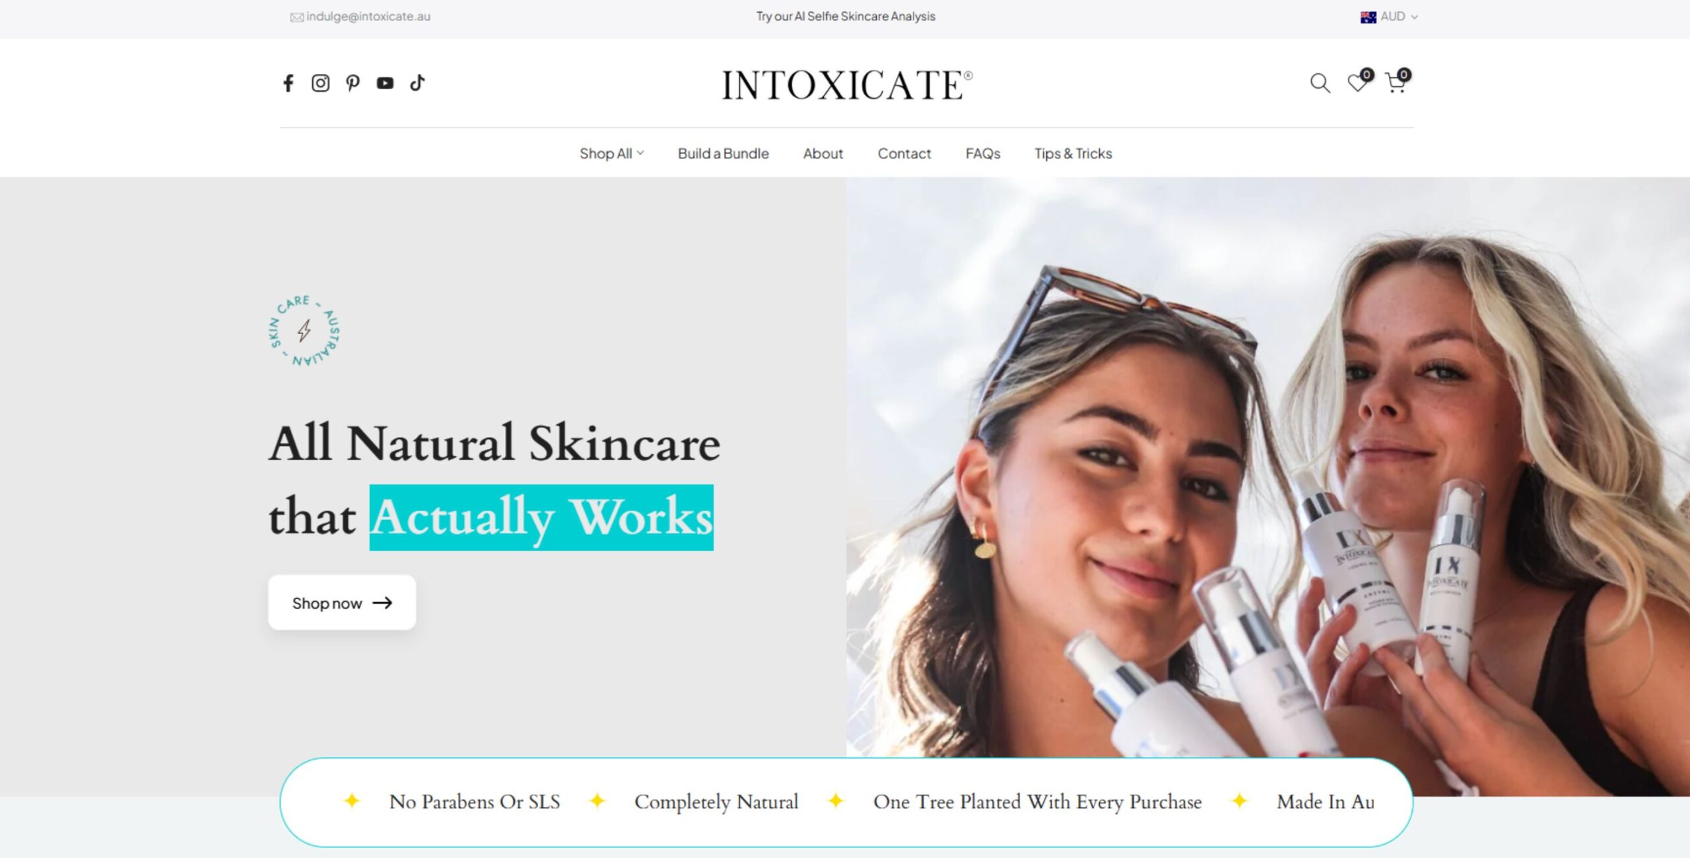The height and width of the screenshot is (858, 1690).
Task: Open the Facebook social link icon
Action: click(288, 83)
